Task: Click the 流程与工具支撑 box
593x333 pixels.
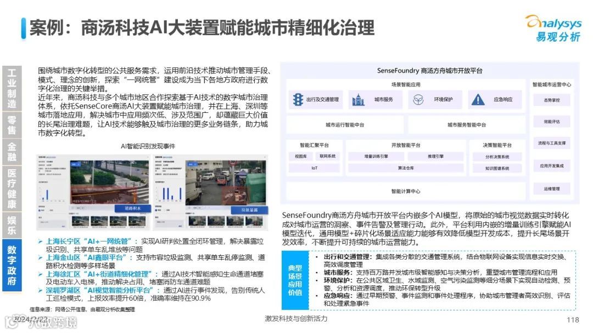Action: (552, 143)
